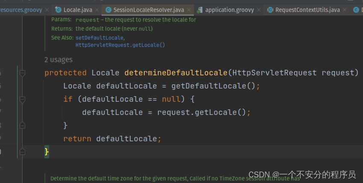Switch to the application.groovy tab
This screenshot has width=363, height=183.
(229, 10)
